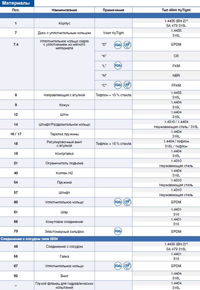The width and height of the screenshot is (200, 290).
Task: Click the Штифт/Разделительное кольцо cell
Action: [64, 124]
